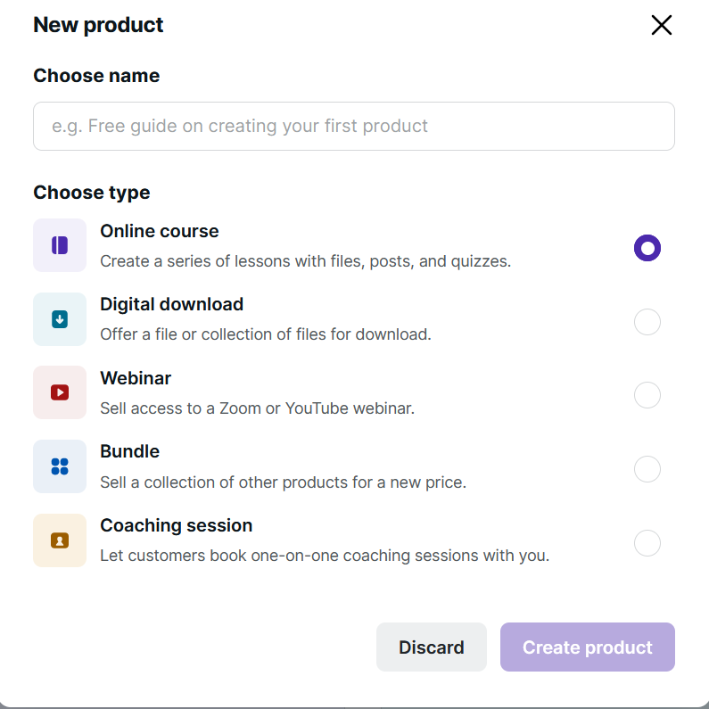Image resolution: width=709 pixels, height=709 pixels.
Task: Choose the Webinar radio button
Action: (647, 395)
